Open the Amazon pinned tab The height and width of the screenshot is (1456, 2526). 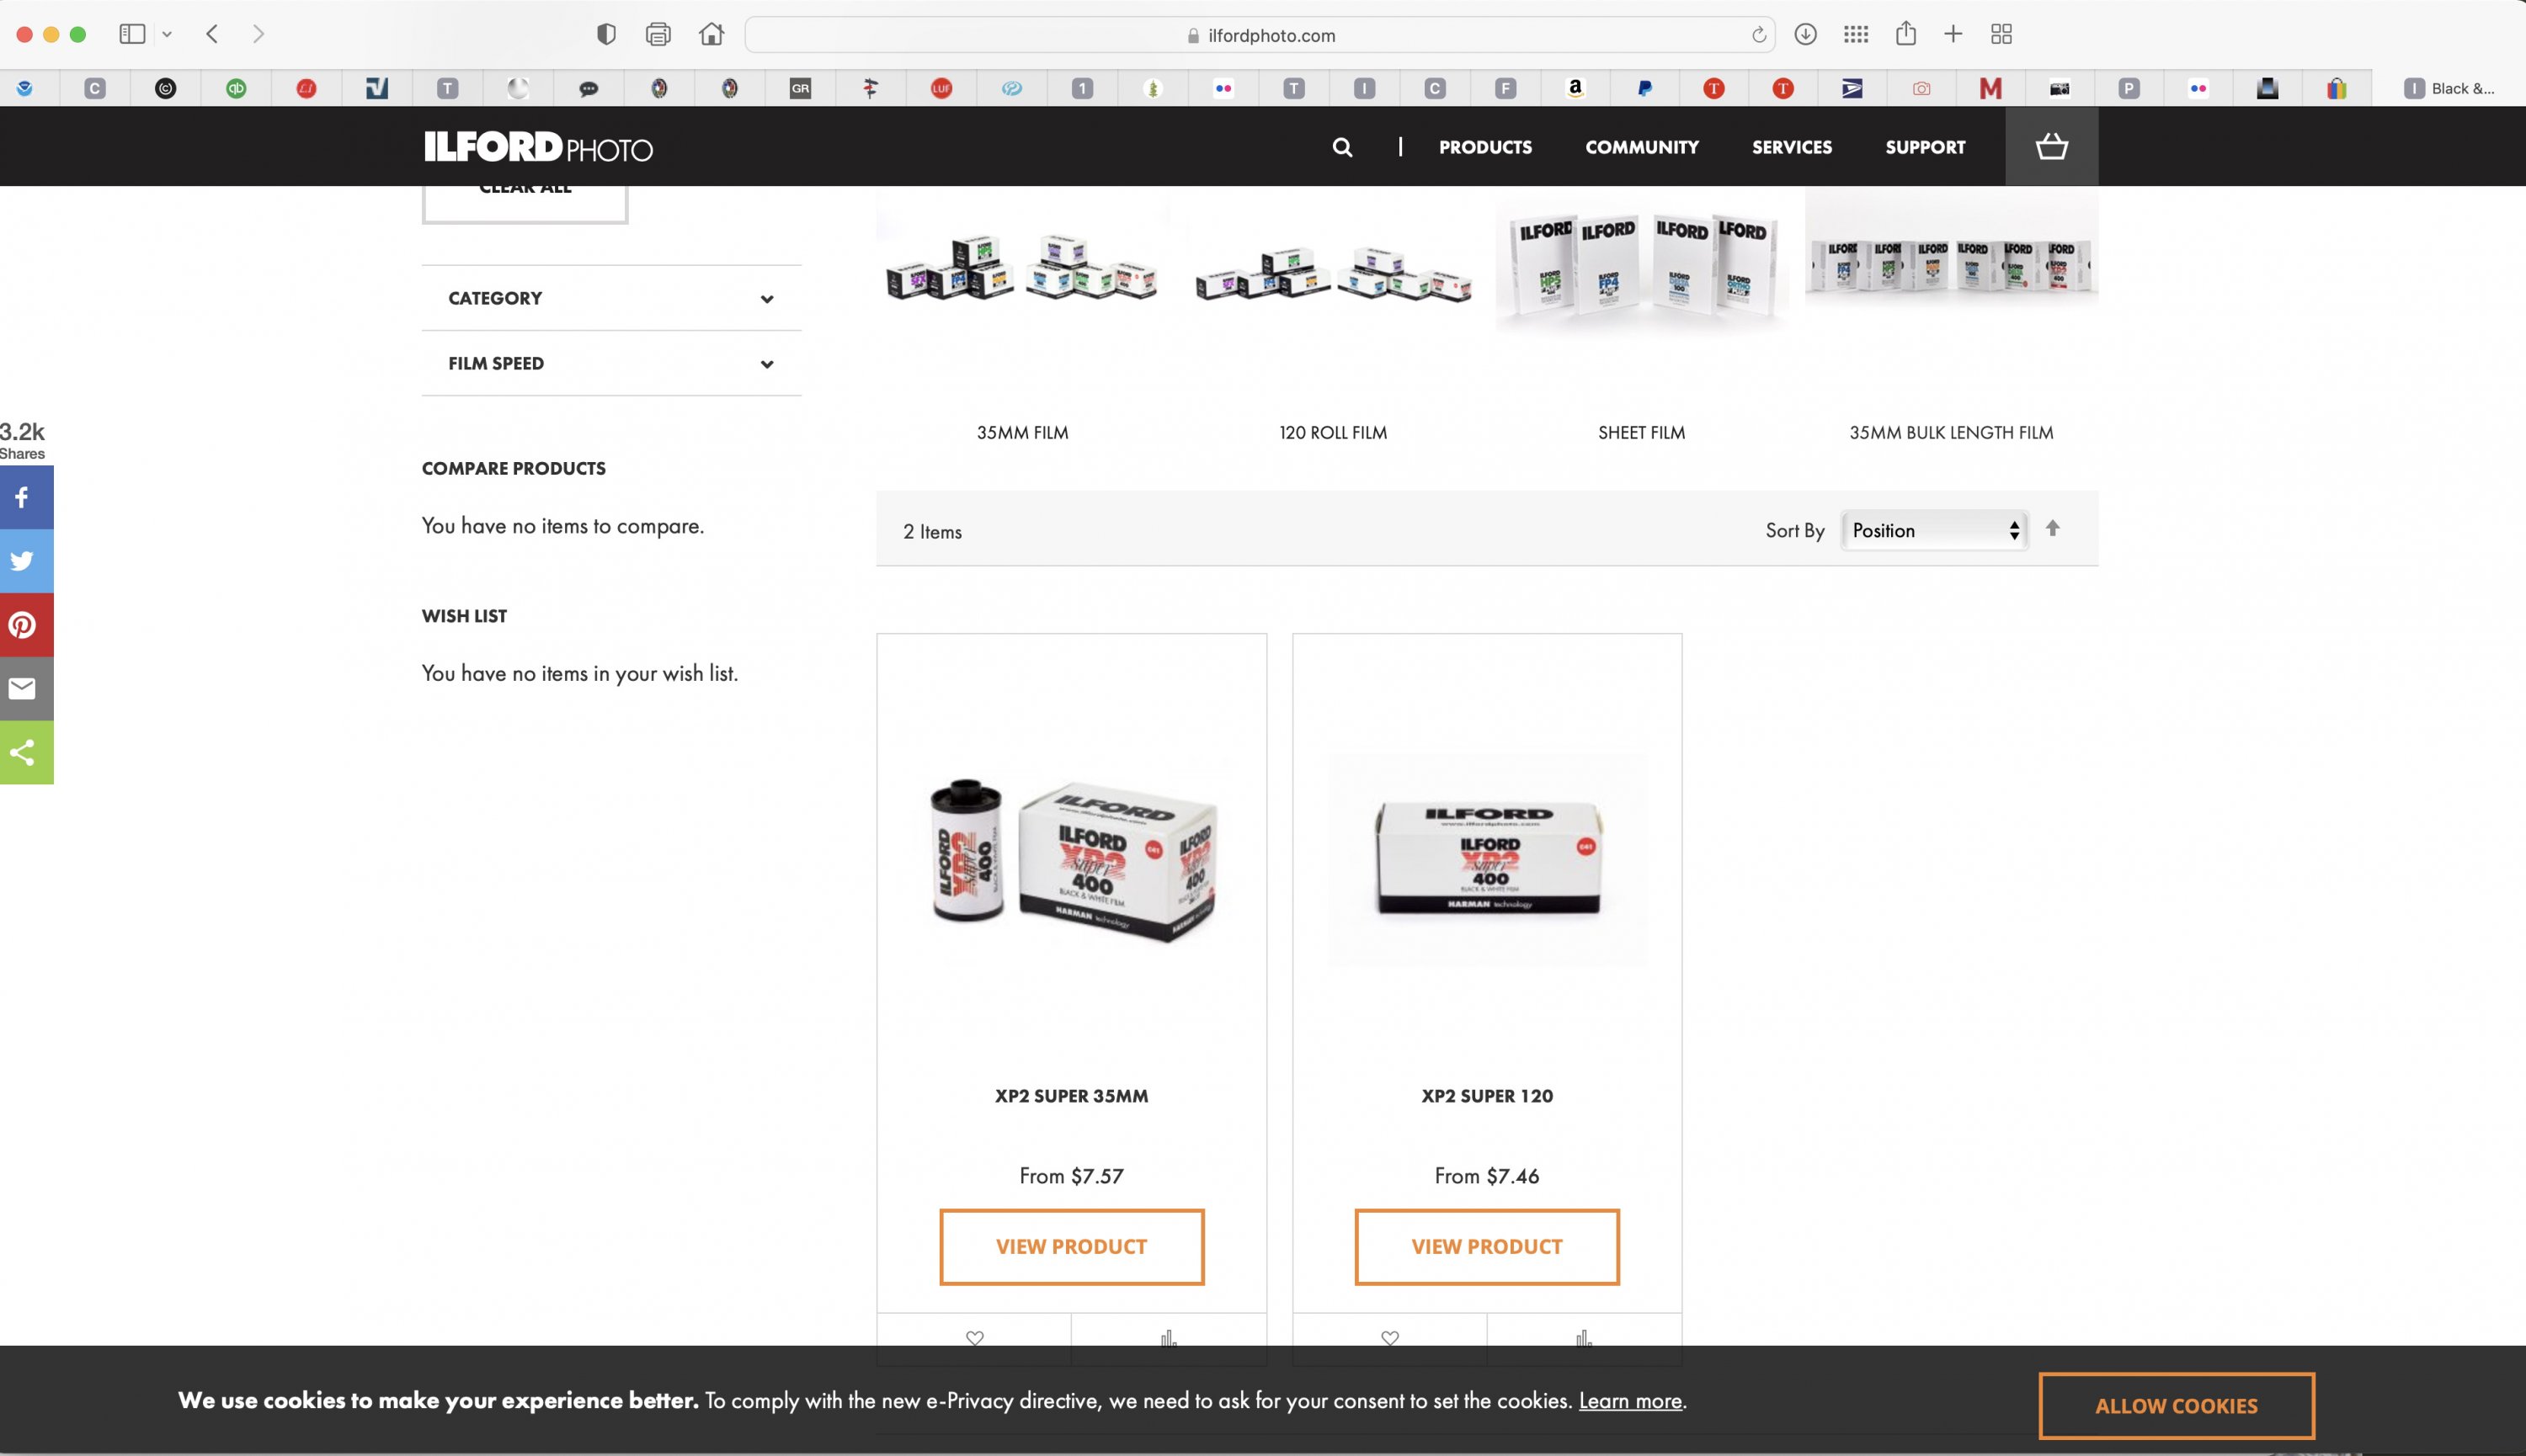(x=1575, y=88)
